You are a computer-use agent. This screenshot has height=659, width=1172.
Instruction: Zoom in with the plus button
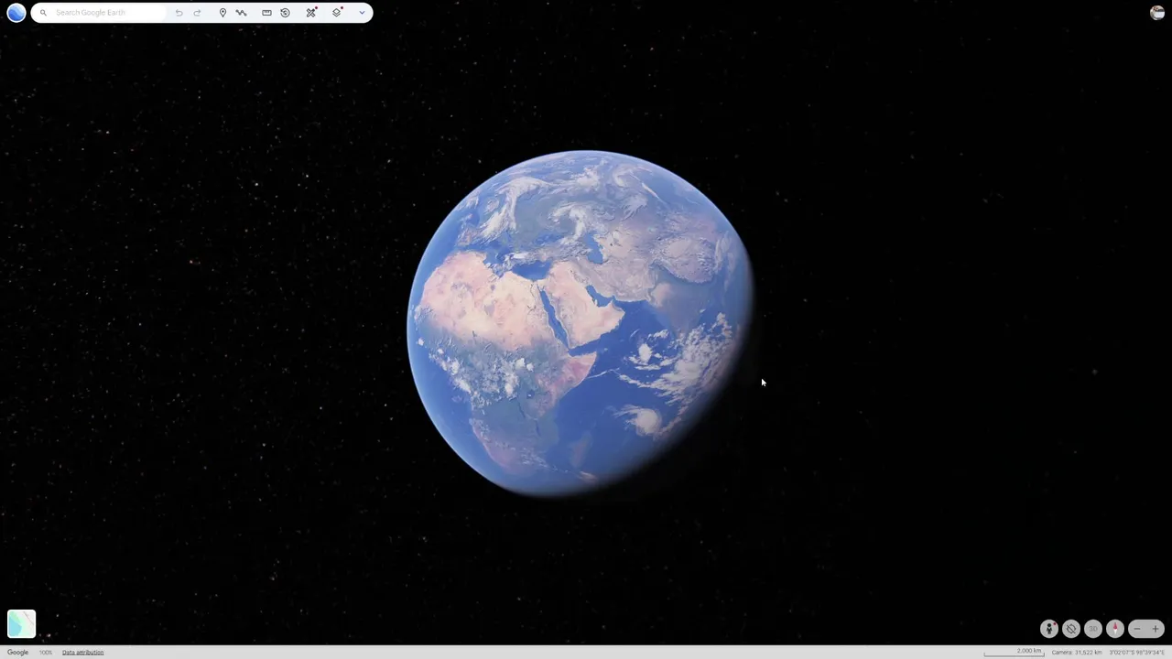click(x=1156, y=629)
